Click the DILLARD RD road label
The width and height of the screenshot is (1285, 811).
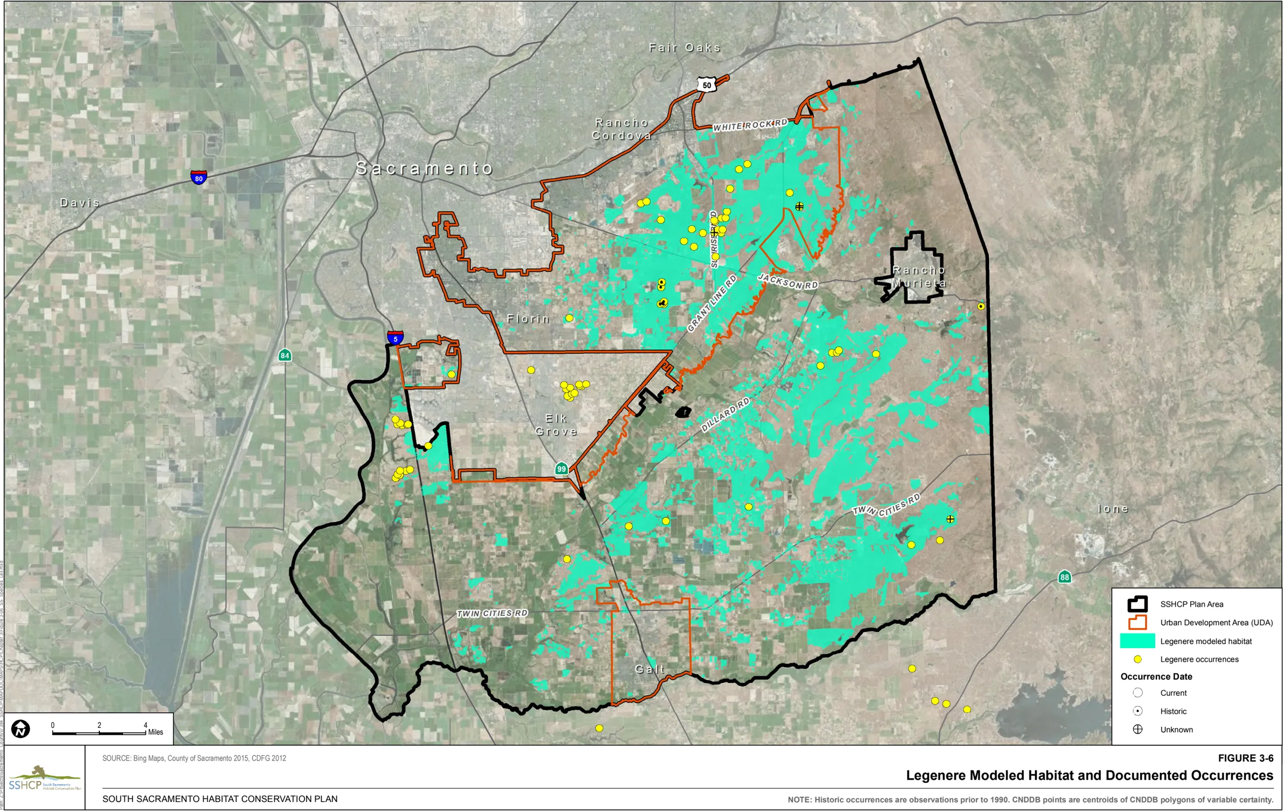pyautogui.click(x=725, y=414)
